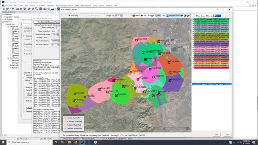Toggle the second Map Layers checkbox in tree
This screenshot has width=258, height=145.
point(13,31)
